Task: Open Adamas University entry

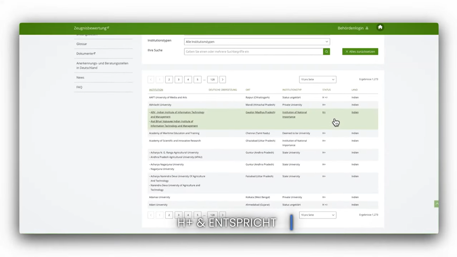Action: click(x=159, y=197)
